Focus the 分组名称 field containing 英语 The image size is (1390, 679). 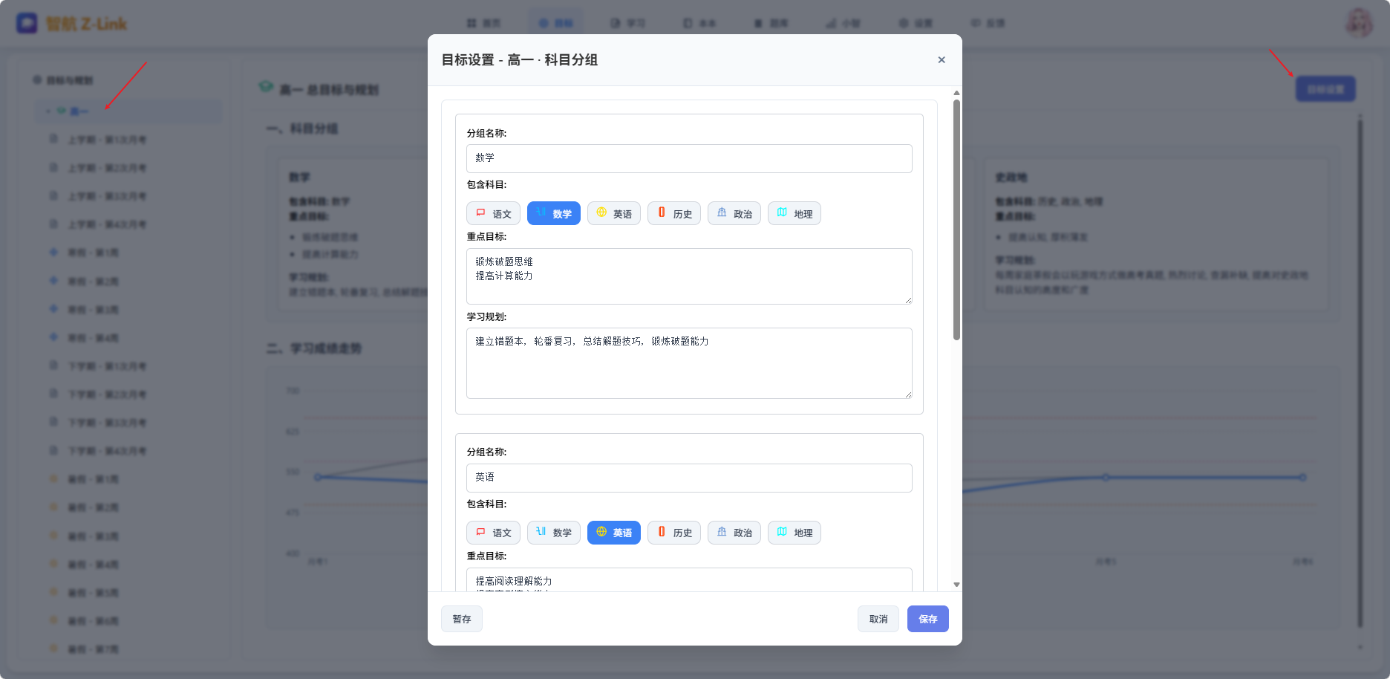[689, 478]
